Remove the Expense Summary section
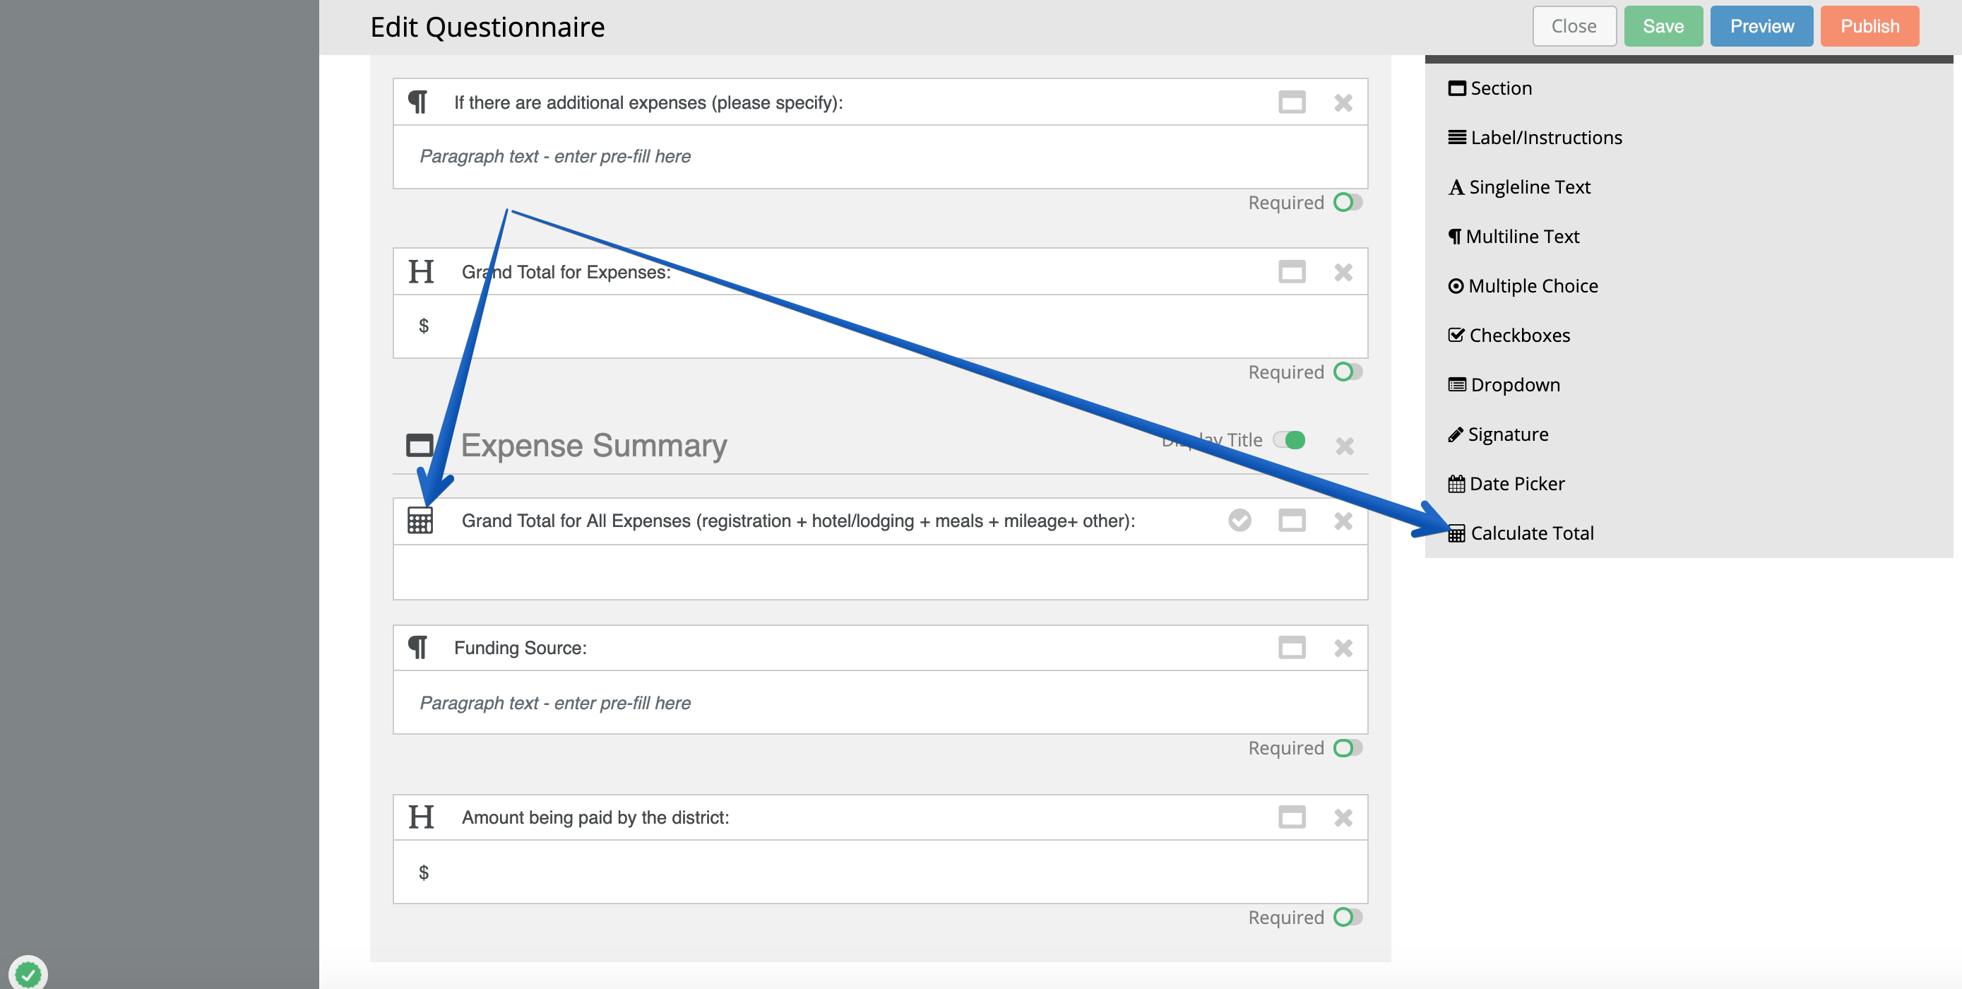This screenshot has width=1962, height=989. pos(1344,445)
